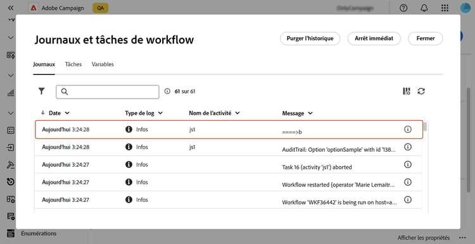
Task: Open the configure columns icon
Action: point(406,91)
